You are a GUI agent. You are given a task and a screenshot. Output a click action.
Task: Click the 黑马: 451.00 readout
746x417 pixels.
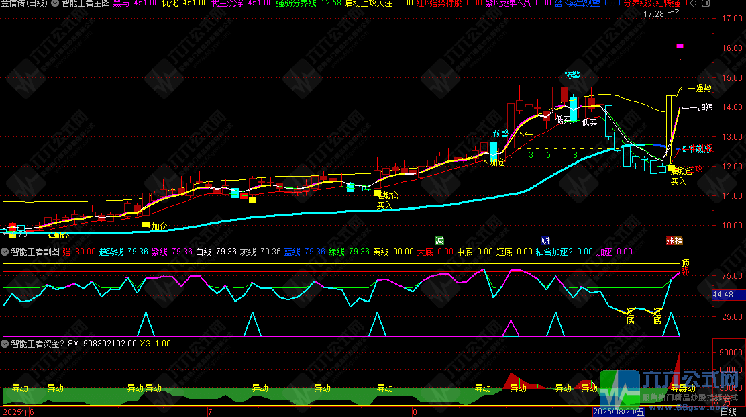click(136, 3)
